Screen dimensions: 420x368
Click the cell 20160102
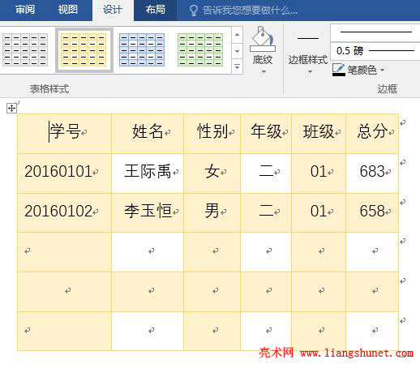64,212
